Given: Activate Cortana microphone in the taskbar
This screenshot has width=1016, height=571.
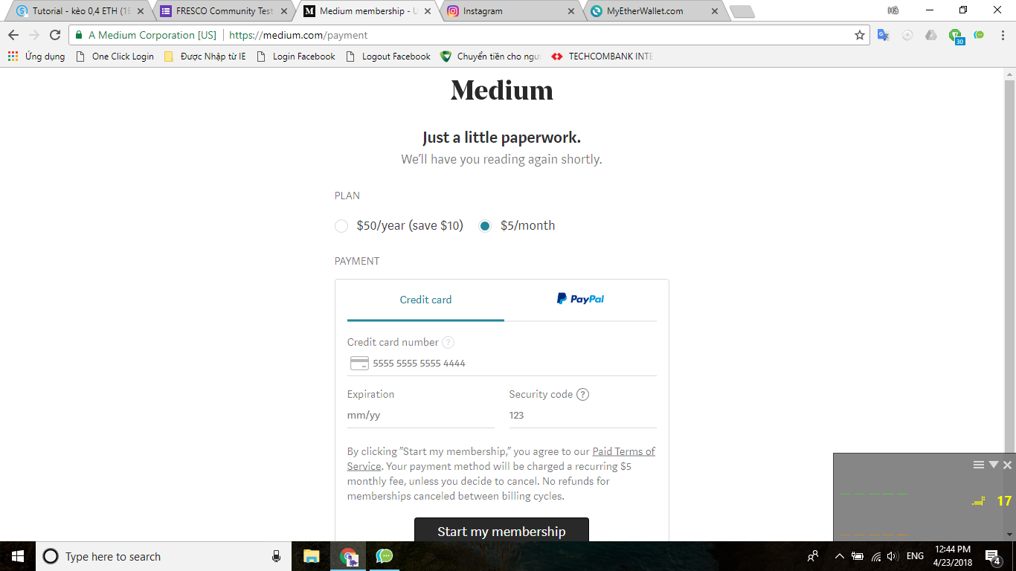Looking at the screenshot, I should coord(276,556).
